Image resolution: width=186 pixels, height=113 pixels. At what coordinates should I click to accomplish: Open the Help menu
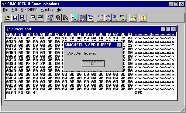(x=60, y=10)
